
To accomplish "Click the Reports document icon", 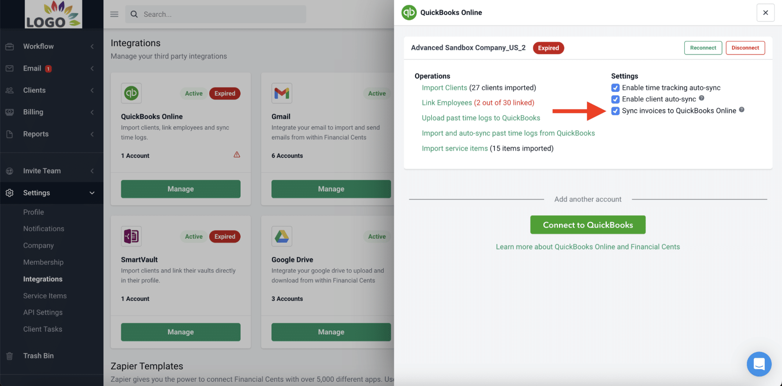I will coord(10,134).
